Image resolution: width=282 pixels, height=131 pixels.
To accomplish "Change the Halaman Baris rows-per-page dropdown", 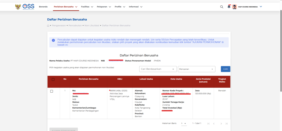I will pos(184,124).
